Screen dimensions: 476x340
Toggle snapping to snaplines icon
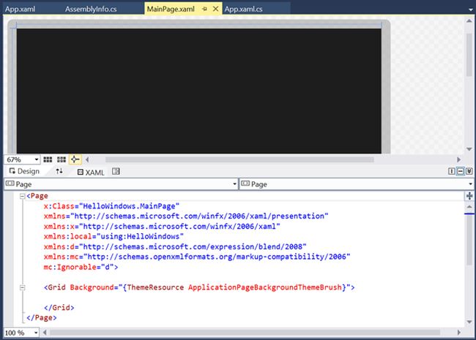click(x=75, y=159)
